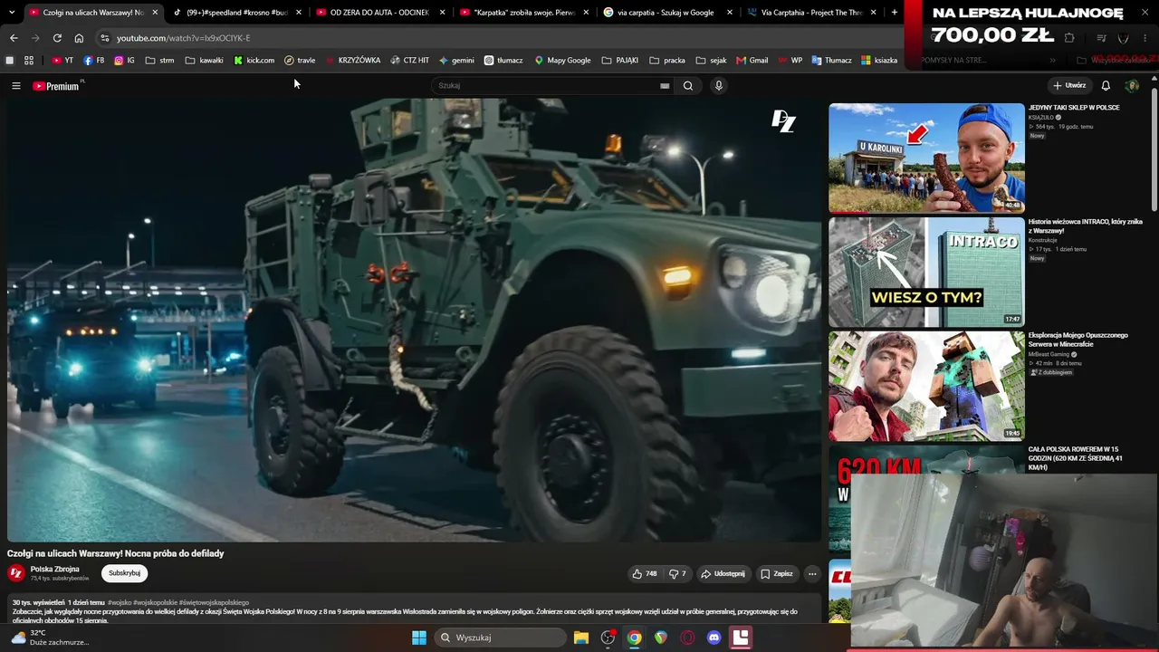Open the account avatar menu

tap(1132, 86)
